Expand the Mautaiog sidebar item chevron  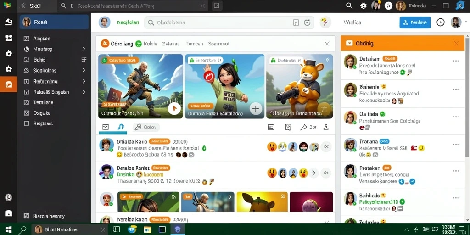pyautogui.click(x=84, y=49)
